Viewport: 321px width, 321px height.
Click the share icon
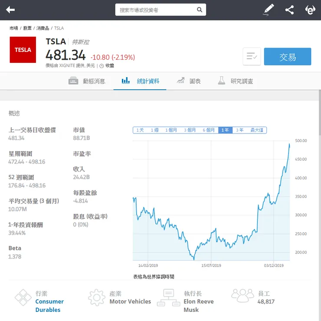coord(289,10)
